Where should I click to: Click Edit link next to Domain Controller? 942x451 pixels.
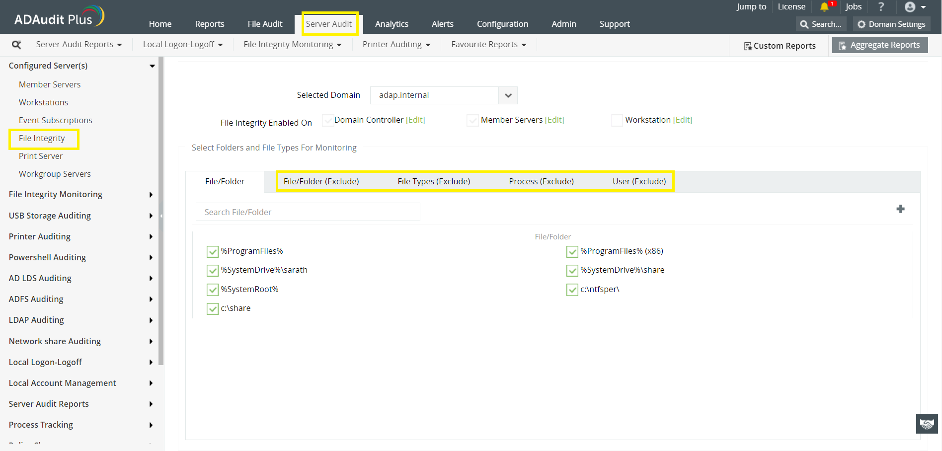[x=415, y=120]
